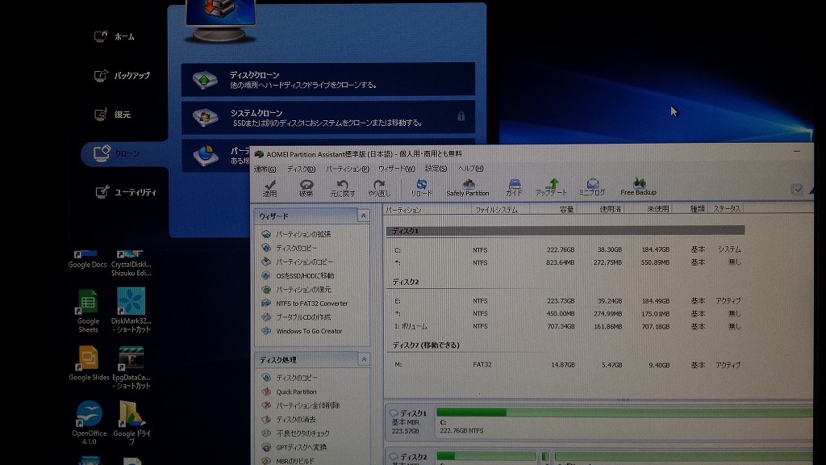Screen dimensions: 826x465
Task: Start パーティションの拡張 wizard
Action: coord(297,234)
